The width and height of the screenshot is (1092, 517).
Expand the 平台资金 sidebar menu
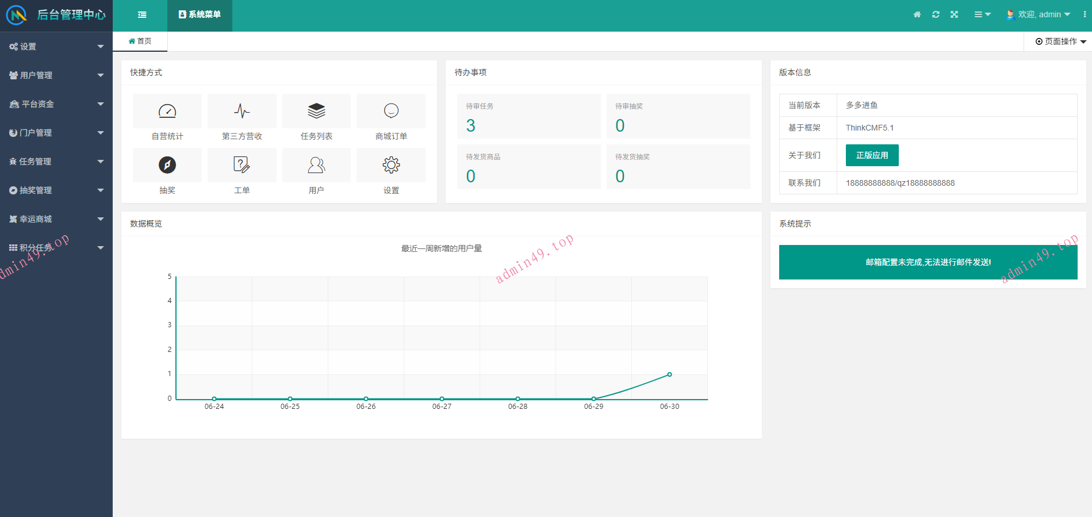coord(56,104)
